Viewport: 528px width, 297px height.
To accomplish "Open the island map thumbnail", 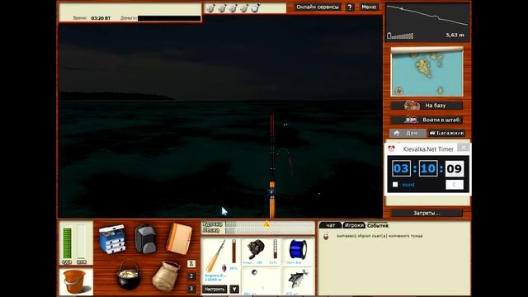I will click(427, 72).
